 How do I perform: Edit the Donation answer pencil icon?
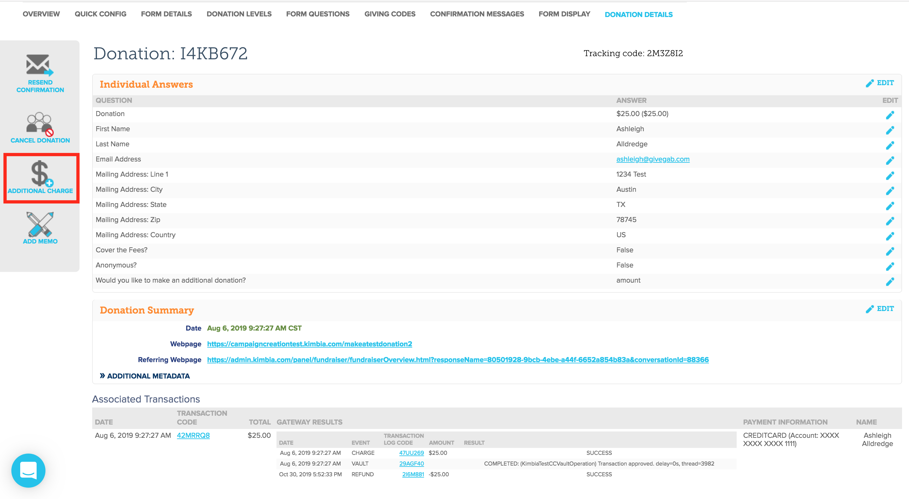tap(890, 115)
